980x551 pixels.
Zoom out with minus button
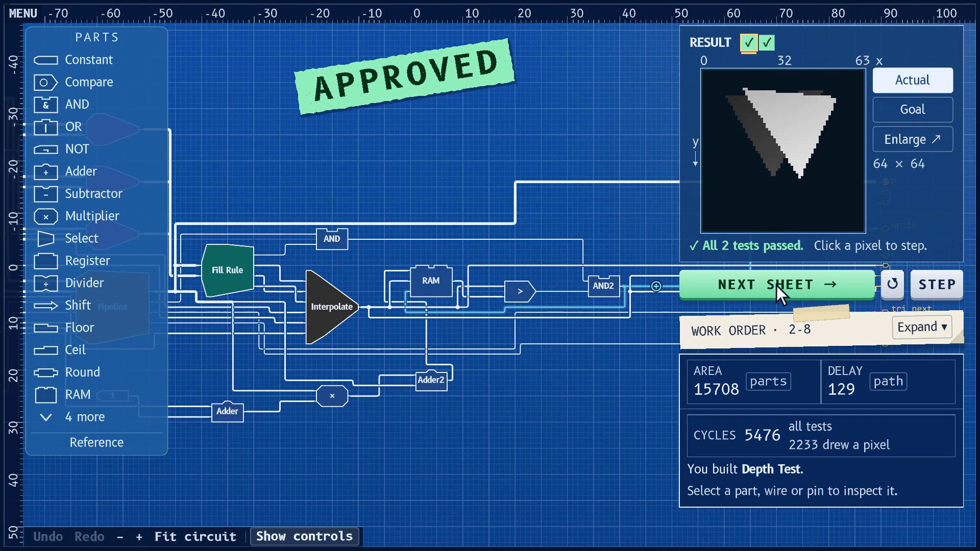pos(120,537)
